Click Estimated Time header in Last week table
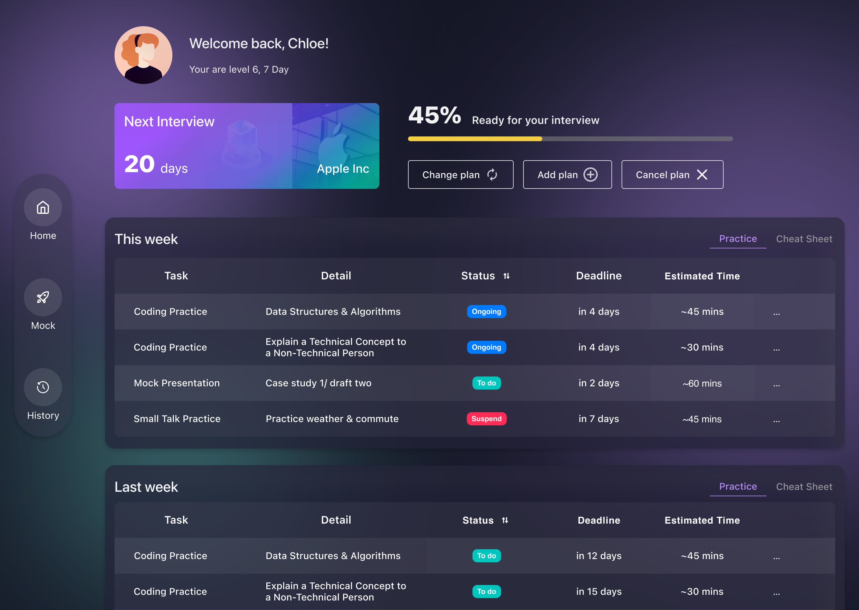 702,520
